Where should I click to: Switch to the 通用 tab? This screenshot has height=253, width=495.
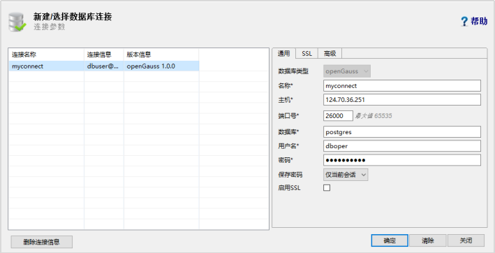283,53
